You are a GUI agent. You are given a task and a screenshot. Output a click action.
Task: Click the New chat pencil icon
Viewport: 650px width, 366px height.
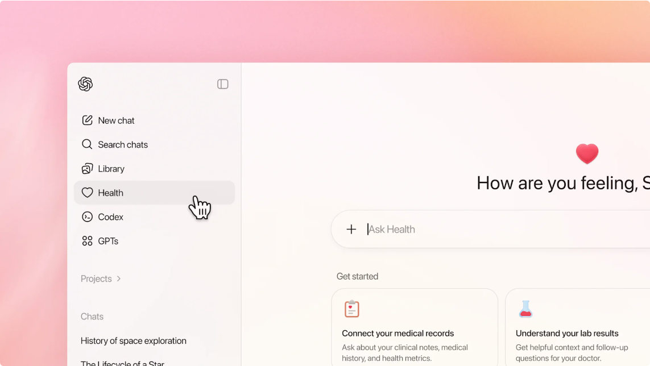(x=87, y=120)
